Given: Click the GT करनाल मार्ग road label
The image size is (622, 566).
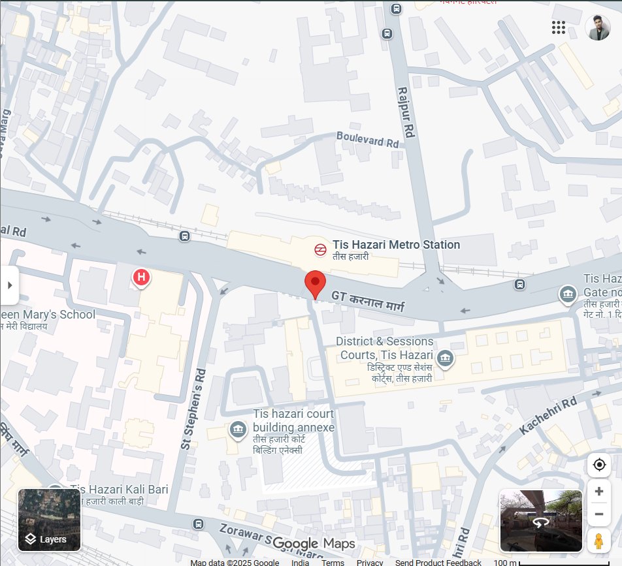Looking at the screenshot, I should coord(368,301).
